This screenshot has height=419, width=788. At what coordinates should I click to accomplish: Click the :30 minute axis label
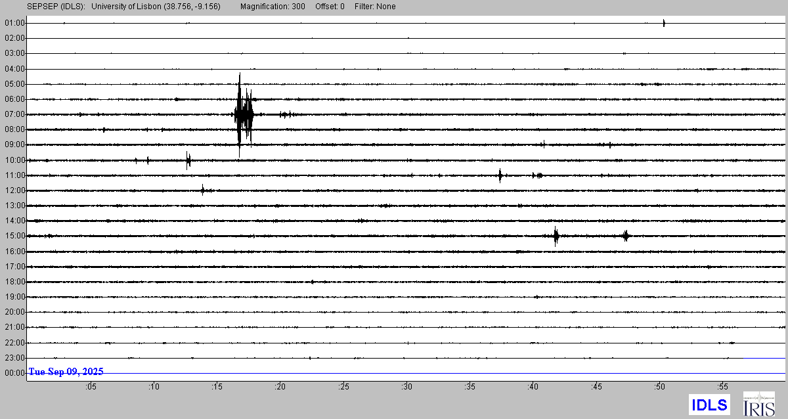click(x=406, y=386)
